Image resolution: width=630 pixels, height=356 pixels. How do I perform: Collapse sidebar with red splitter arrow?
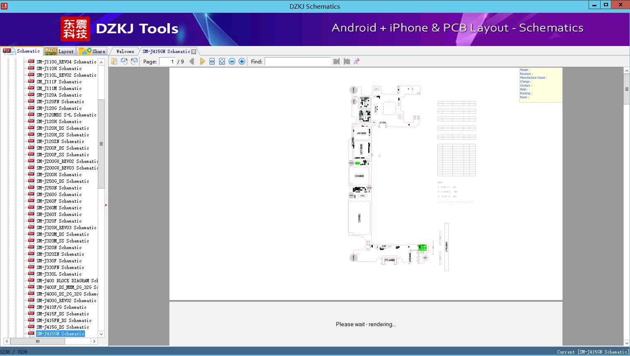pos(106,205)
